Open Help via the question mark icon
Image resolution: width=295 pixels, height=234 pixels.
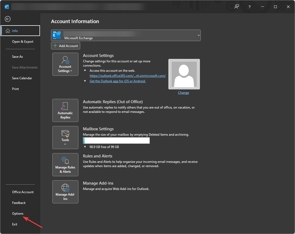tap(249, 7)
